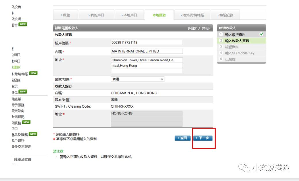Click SWIFT code CITIHKHXXXX text

click(122, 106)
